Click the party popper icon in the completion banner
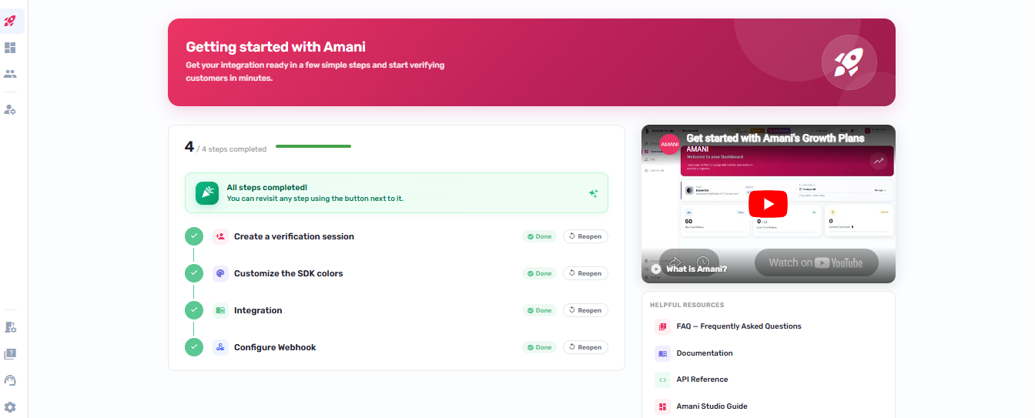Screen dimensions: 1035x418 tap(207, 193)
